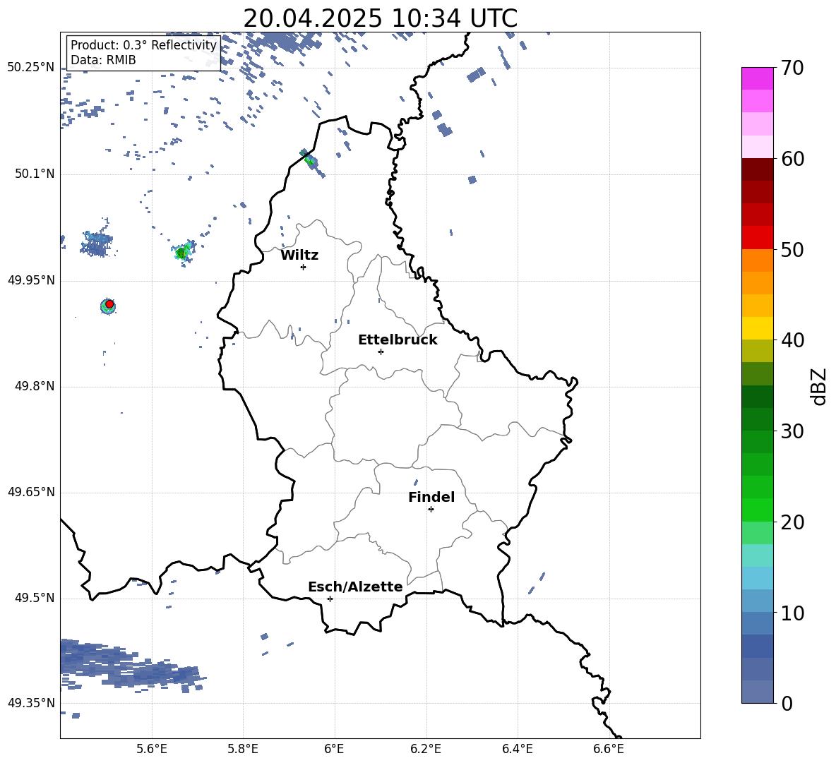Click the 5.6°E longitude label
The width and height of the screenshot is (836, 763).
coord(152,749)
